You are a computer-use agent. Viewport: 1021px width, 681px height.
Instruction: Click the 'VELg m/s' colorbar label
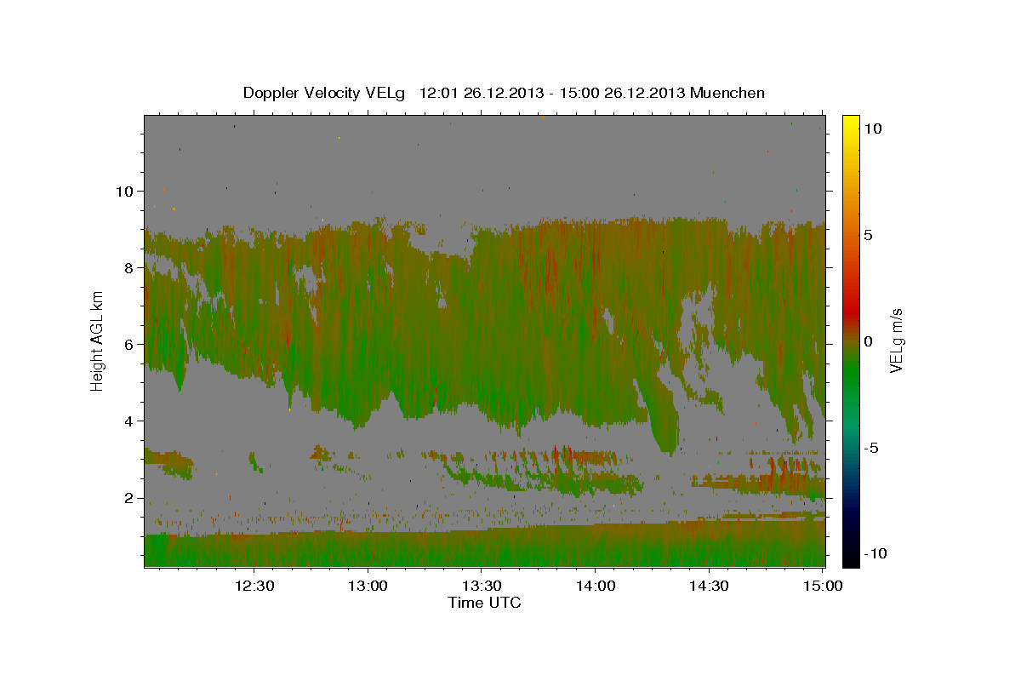pos(896,340)
